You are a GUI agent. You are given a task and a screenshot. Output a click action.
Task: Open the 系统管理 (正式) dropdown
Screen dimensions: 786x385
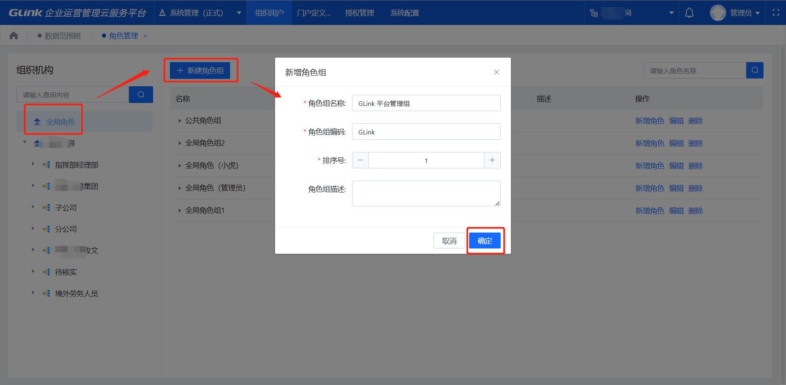click(x=200, y=13)
